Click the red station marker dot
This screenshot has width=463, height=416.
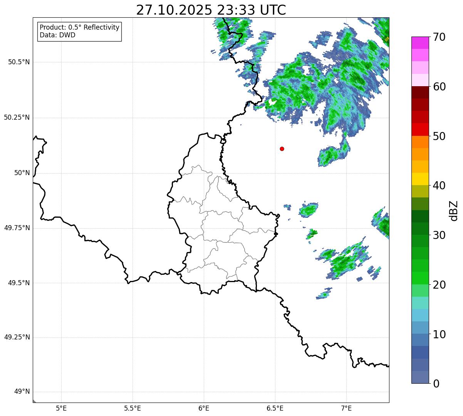coord(282,149)
